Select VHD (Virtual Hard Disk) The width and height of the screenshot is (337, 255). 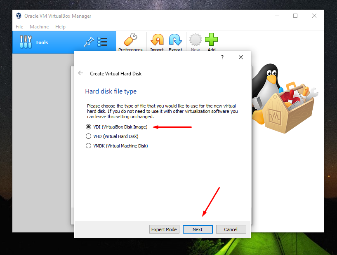coord(88,136)
